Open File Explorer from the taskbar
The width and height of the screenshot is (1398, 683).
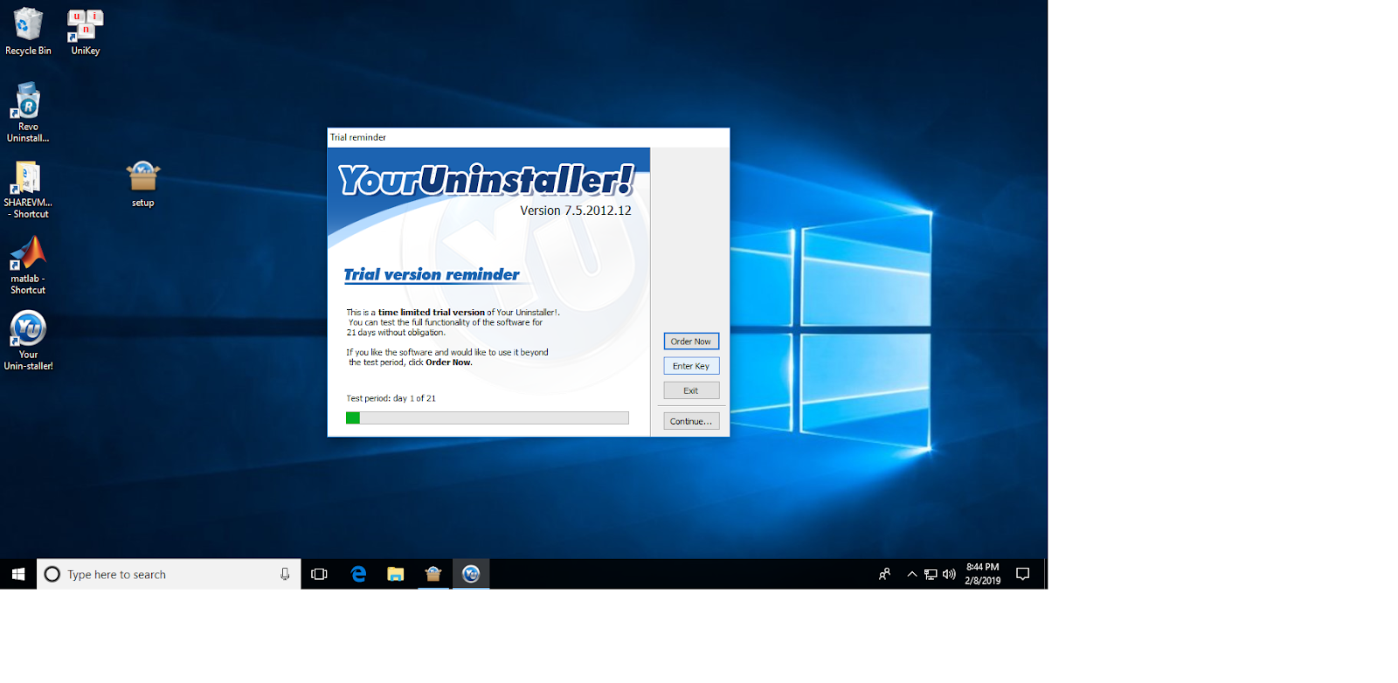[x=396, y=574]
